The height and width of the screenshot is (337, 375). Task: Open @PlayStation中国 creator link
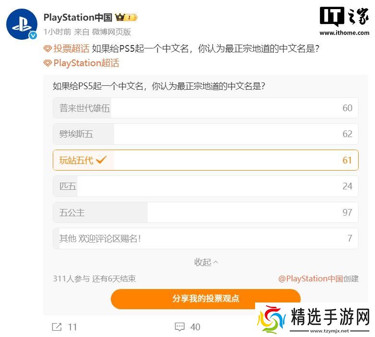[x=310, y=279]
